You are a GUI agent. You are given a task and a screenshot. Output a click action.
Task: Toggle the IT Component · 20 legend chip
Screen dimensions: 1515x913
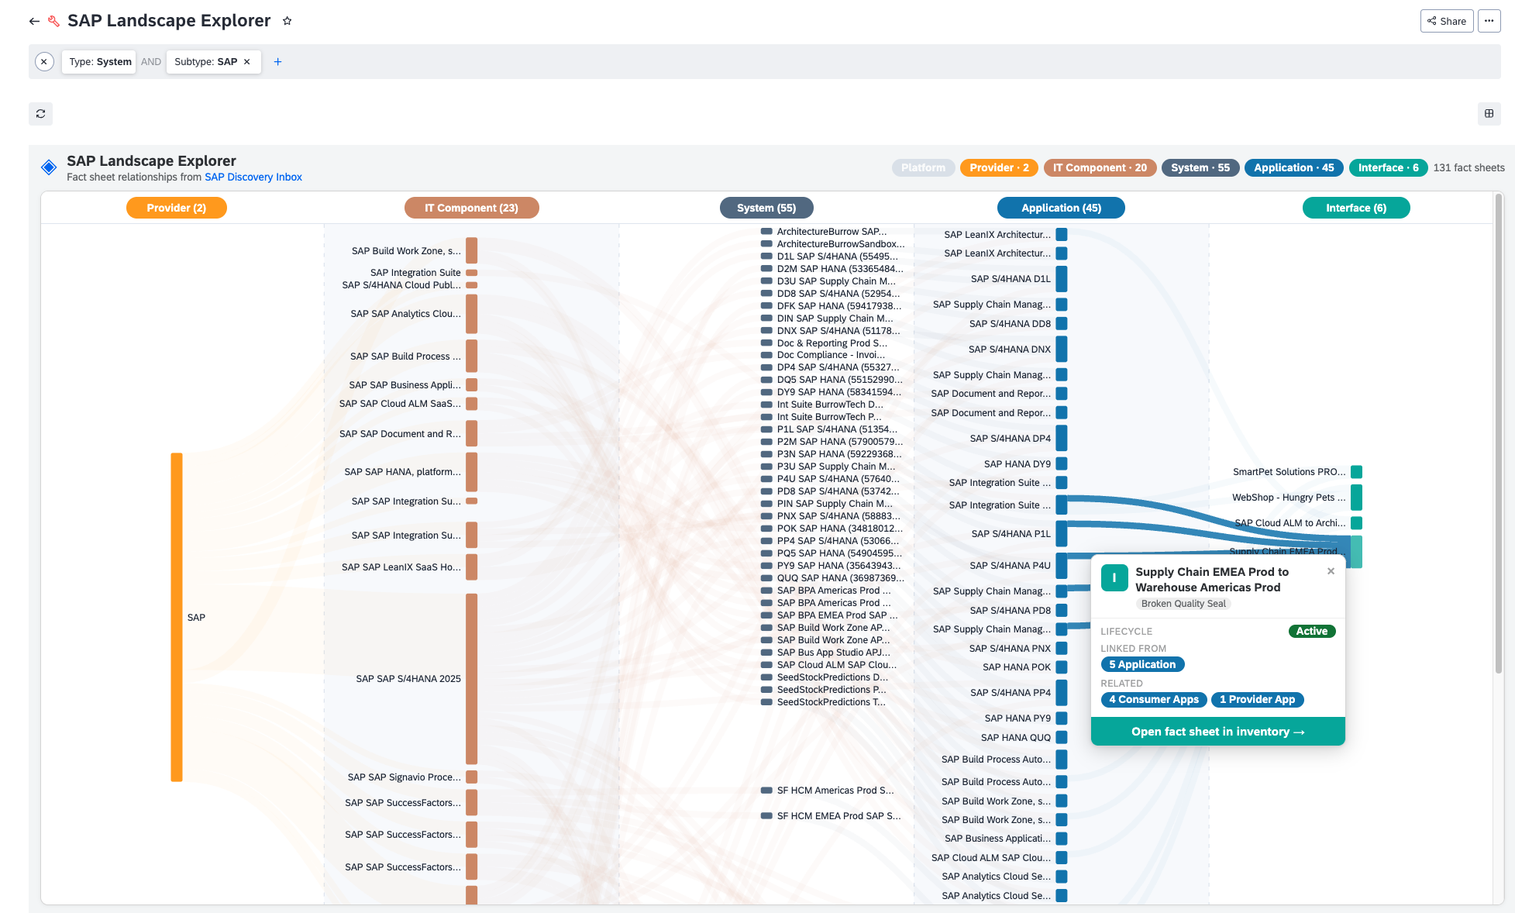click(x=1100, y=167)
